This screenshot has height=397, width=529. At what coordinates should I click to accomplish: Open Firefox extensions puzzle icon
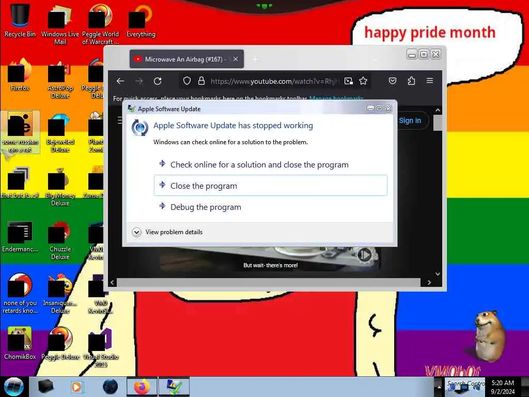click(x=411, y=81)
